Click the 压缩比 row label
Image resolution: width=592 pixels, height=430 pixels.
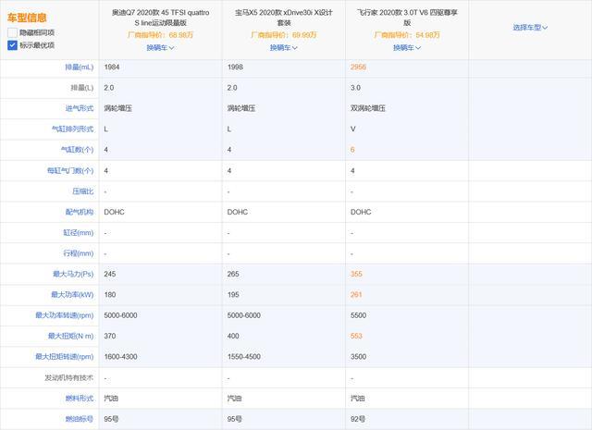(82, 191)
